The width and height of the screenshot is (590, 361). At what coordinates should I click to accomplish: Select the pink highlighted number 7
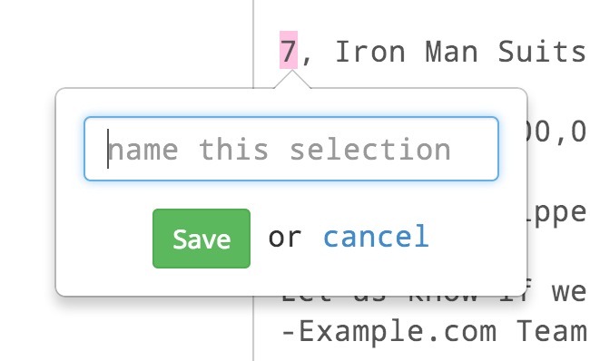point(289,51)
